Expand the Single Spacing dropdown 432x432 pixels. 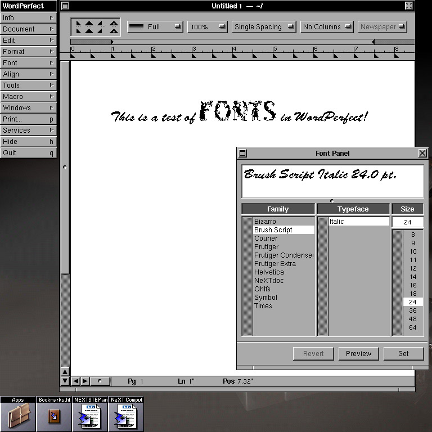pos(263,26)
